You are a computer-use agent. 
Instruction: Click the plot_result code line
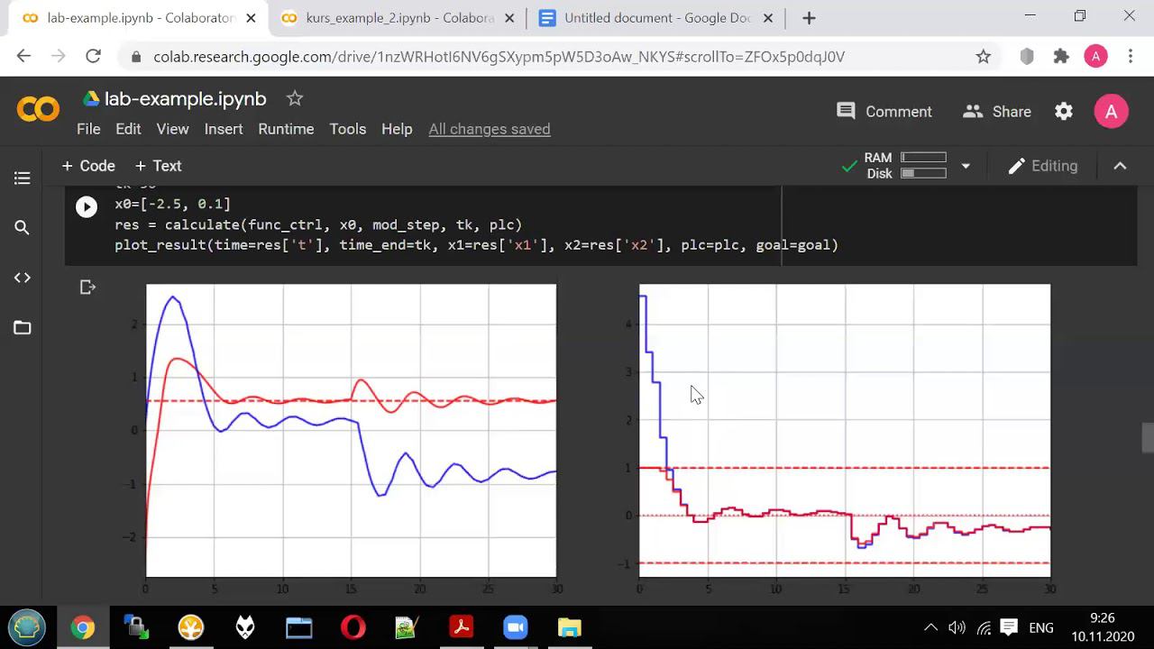coord(476,244)
